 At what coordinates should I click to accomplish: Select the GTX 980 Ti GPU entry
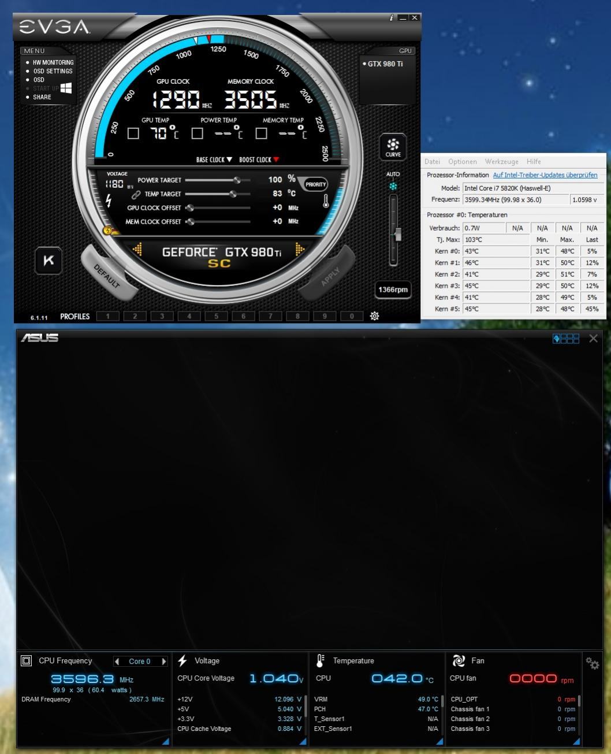[x=383, y=64]
